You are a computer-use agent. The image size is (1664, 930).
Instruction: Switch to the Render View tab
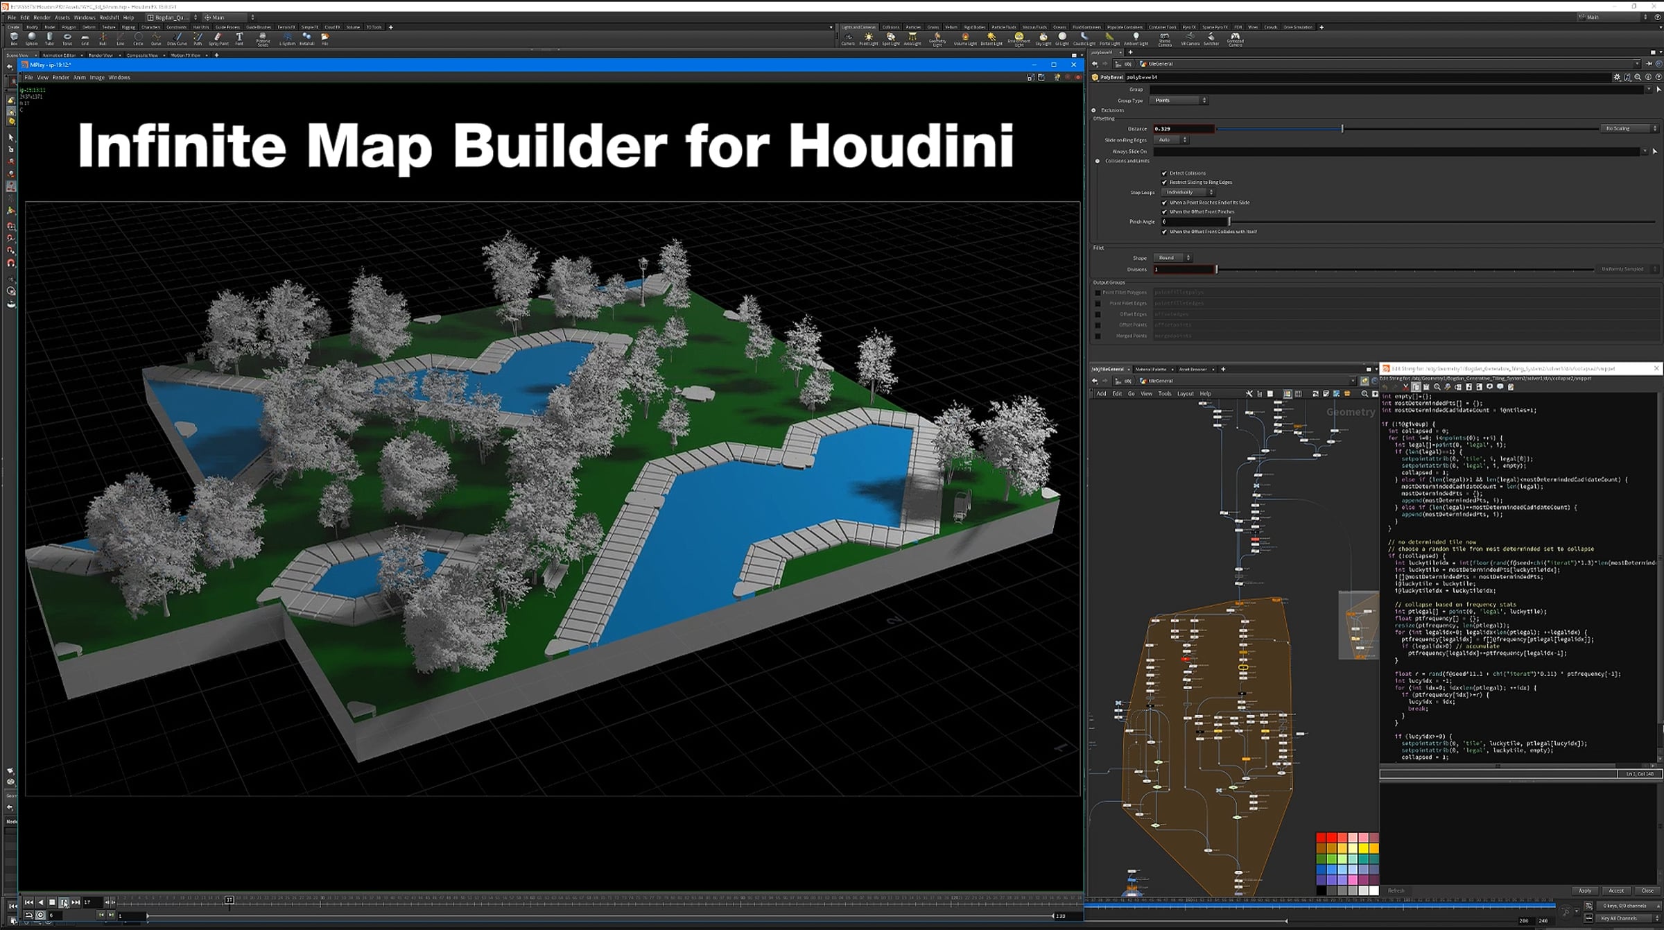click(x=101, y=55)
